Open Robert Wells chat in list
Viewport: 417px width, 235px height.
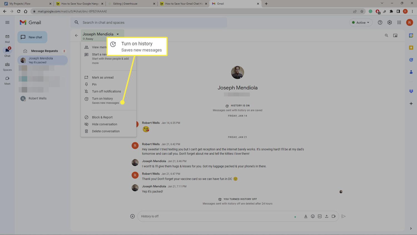click(37, 98)
